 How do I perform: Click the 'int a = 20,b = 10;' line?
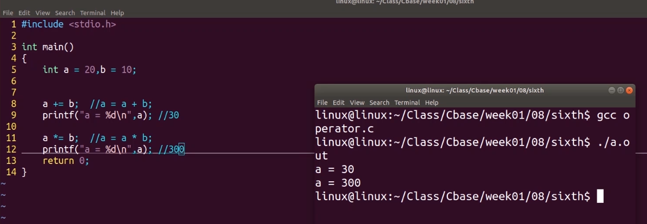click(89, 70)
